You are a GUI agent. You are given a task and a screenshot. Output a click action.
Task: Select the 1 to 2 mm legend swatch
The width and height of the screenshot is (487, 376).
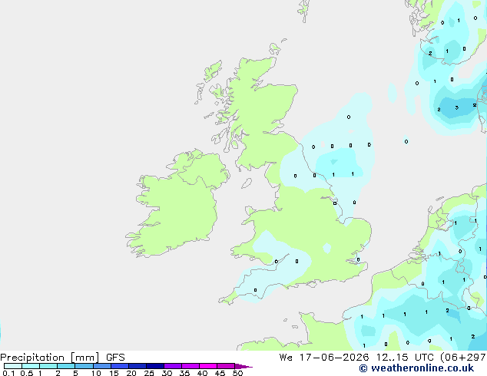pos(48,366)
